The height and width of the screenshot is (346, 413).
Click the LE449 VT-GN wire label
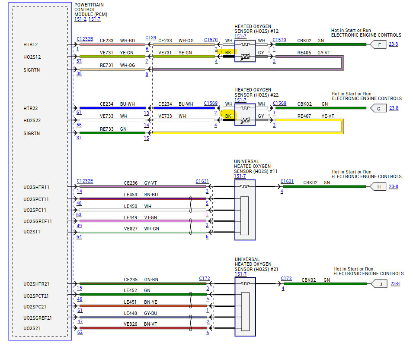pyautogui.click(x=141, y=217)
